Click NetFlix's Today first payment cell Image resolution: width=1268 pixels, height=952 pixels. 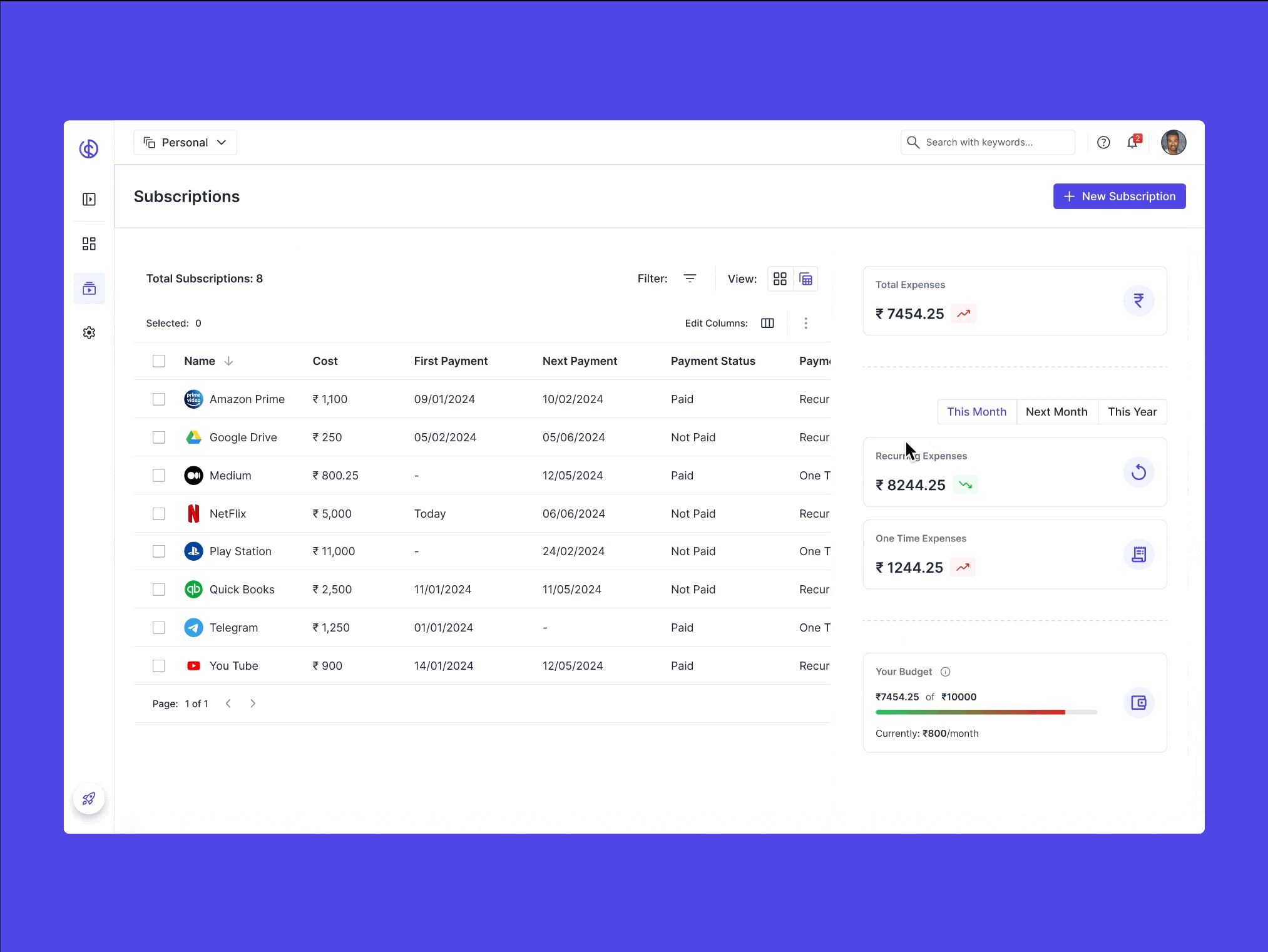coord(430,514)
